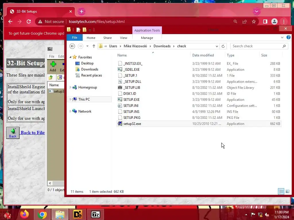
Task: Open Customize Quick Access Toolbar dropdown
Action: click(x=90, y=30)
